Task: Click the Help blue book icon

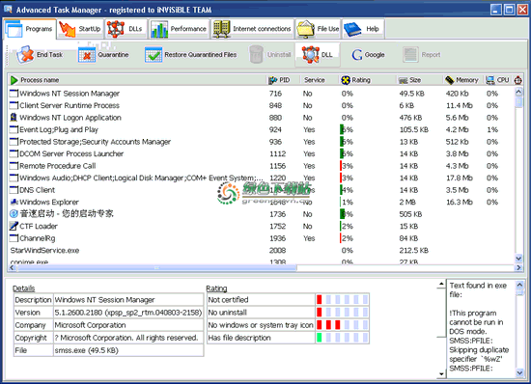Action: (x=352, y=30)
